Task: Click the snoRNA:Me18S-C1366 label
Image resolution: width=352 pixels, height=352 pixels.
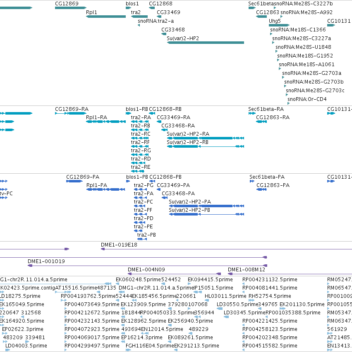Action: (x=298, y=30)
